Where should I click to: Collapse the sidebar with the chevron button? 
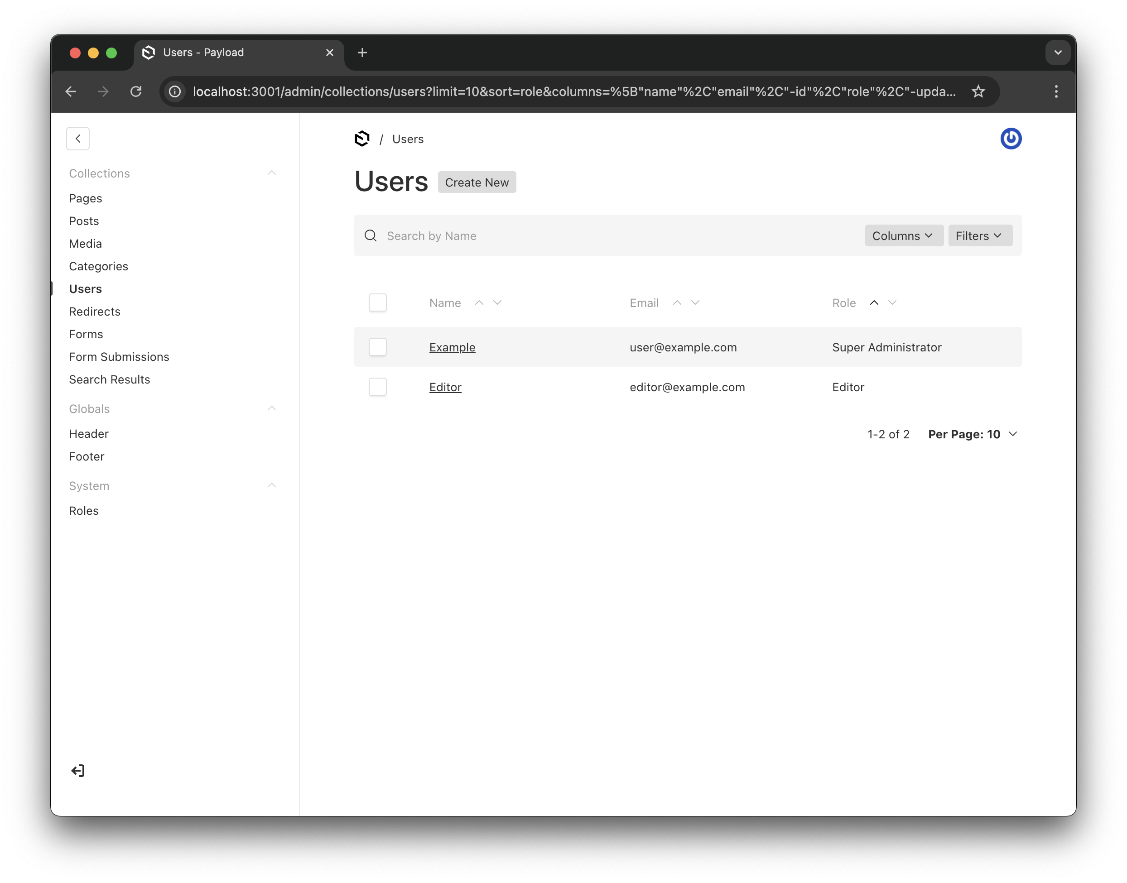pyautogui.click(x=77, y=139)
